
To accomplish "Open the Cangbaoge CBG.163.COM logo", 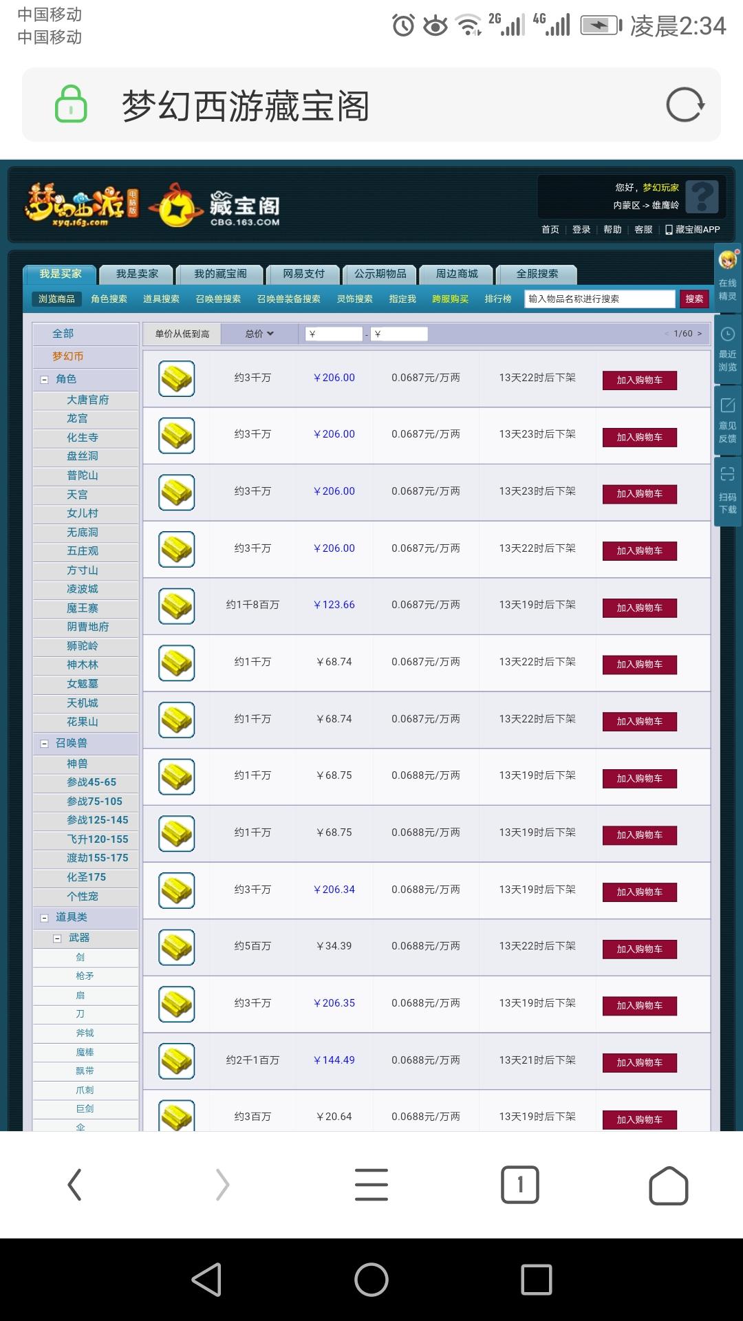I will [x=214, y=205].
